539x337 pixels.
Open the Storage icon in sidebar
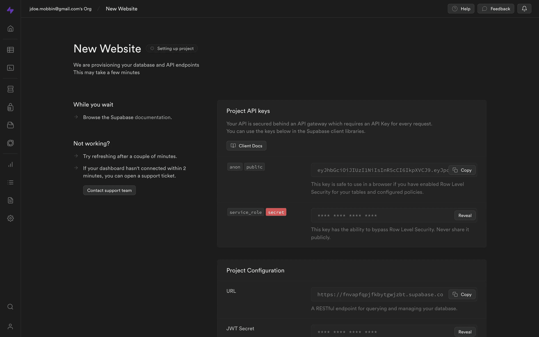click(10, 125)
